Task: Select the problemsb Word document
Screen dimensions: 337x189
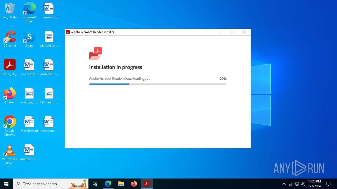Action: [x=49, y=68]
